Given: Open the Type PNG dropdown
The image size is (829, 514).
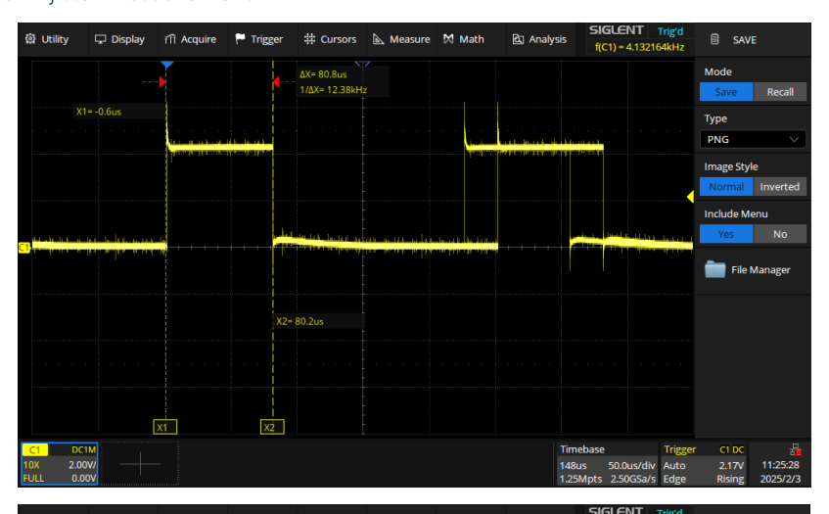Looking at the screenshot, I should pos(753,139).
